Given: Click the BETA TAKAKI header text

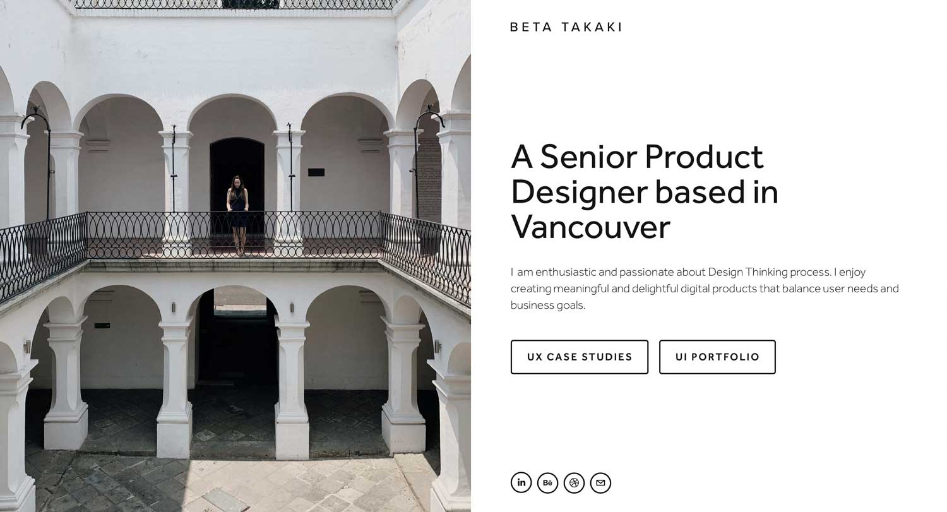Looking at the screenshot, I should pos(566,27).
